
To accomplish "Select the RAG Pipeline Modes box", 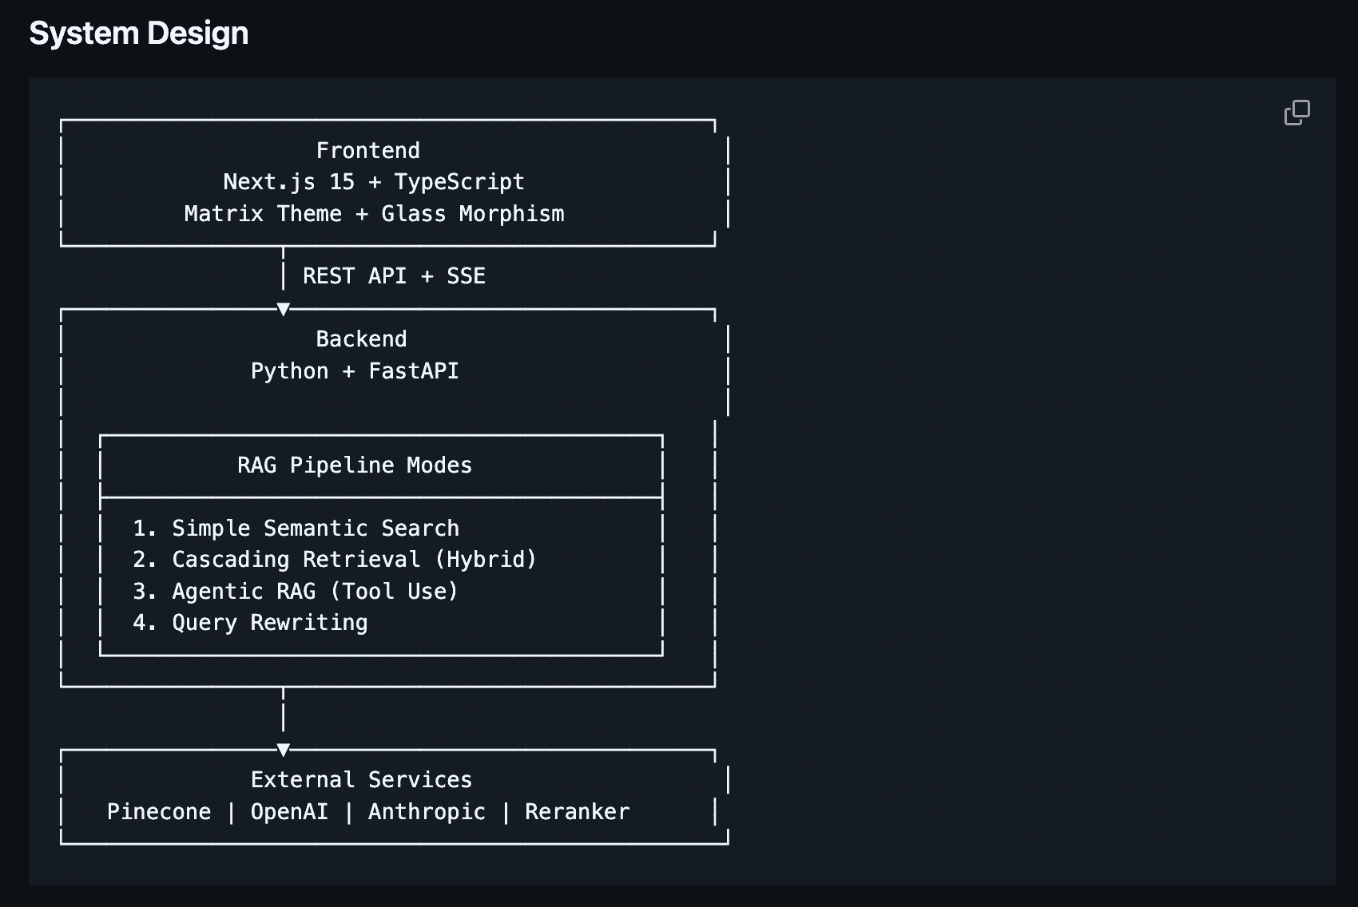I will [354, 465].
